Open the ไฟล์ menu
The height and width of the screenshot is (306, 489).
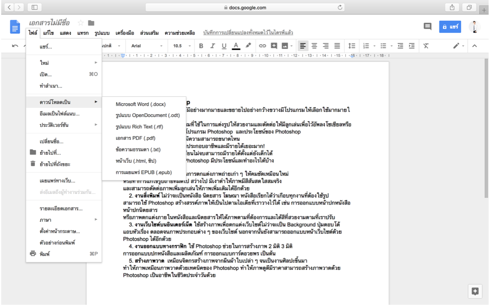(33, 33)
